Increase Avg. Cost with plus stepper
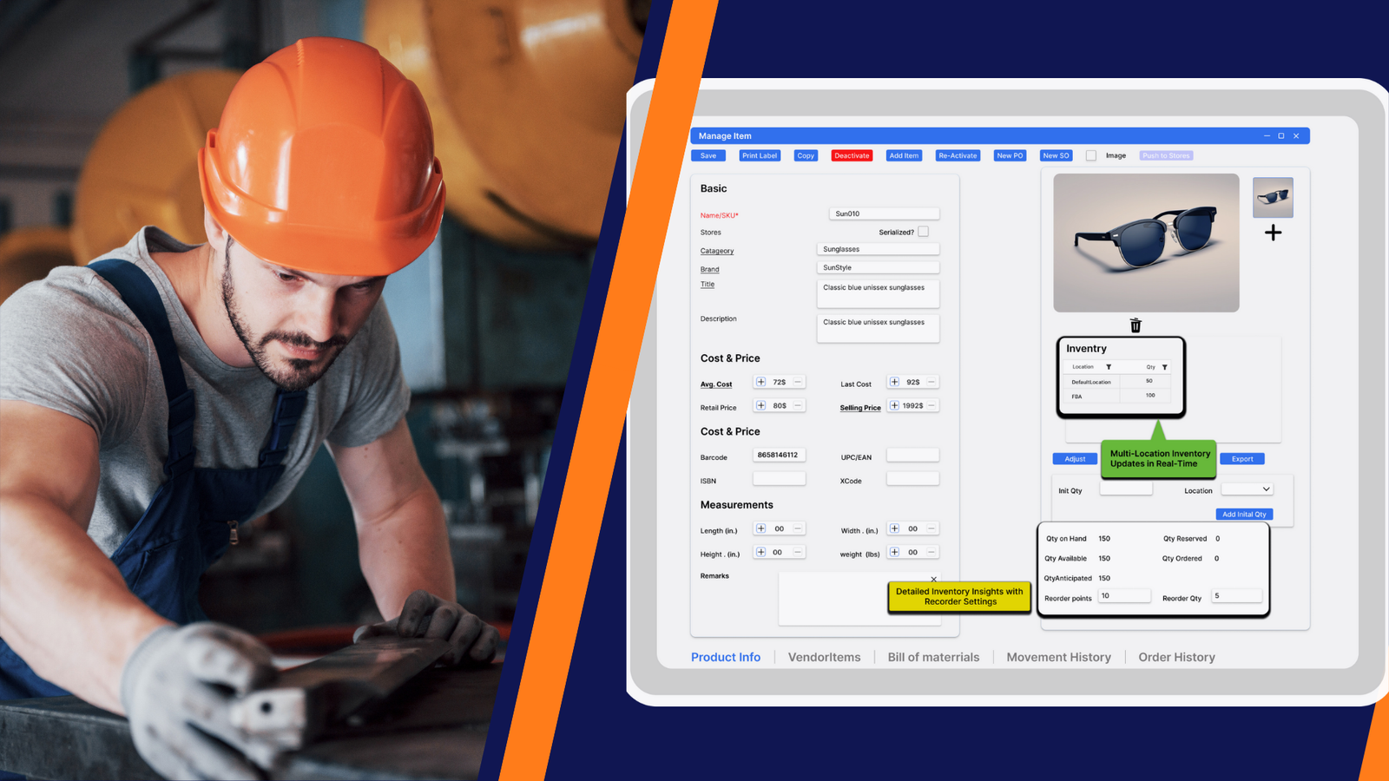This screenshot has height=781, width=1389. click(x=761, y=382)
